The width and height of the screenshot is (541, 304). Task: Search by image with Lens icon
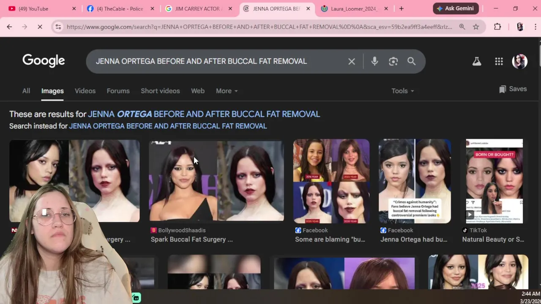(x=393, y=61)
